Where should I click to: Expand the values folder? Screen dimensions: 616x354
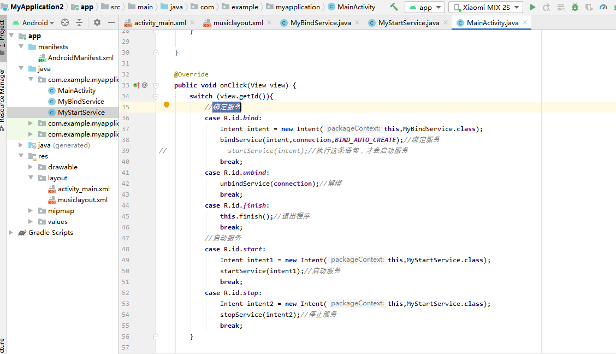(31, 222)
